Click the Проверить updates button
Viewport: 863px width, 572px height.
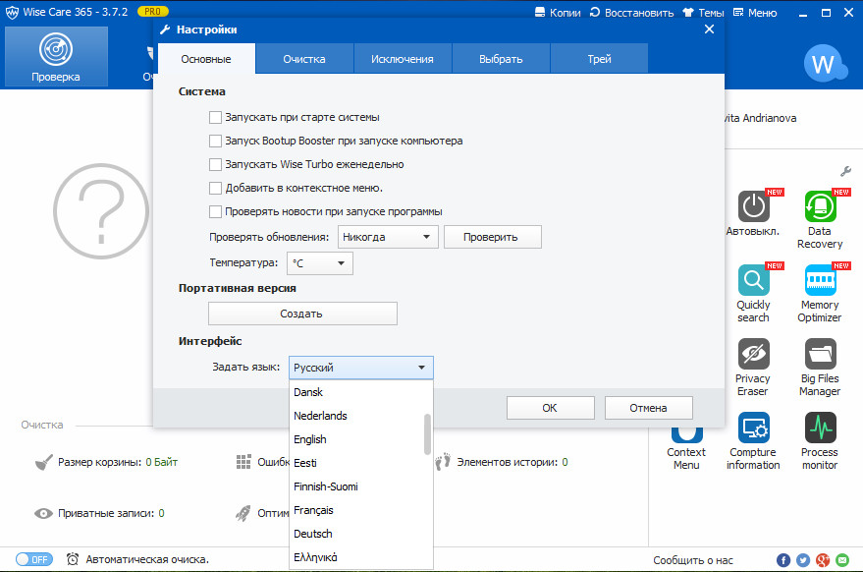coord(493,237)
